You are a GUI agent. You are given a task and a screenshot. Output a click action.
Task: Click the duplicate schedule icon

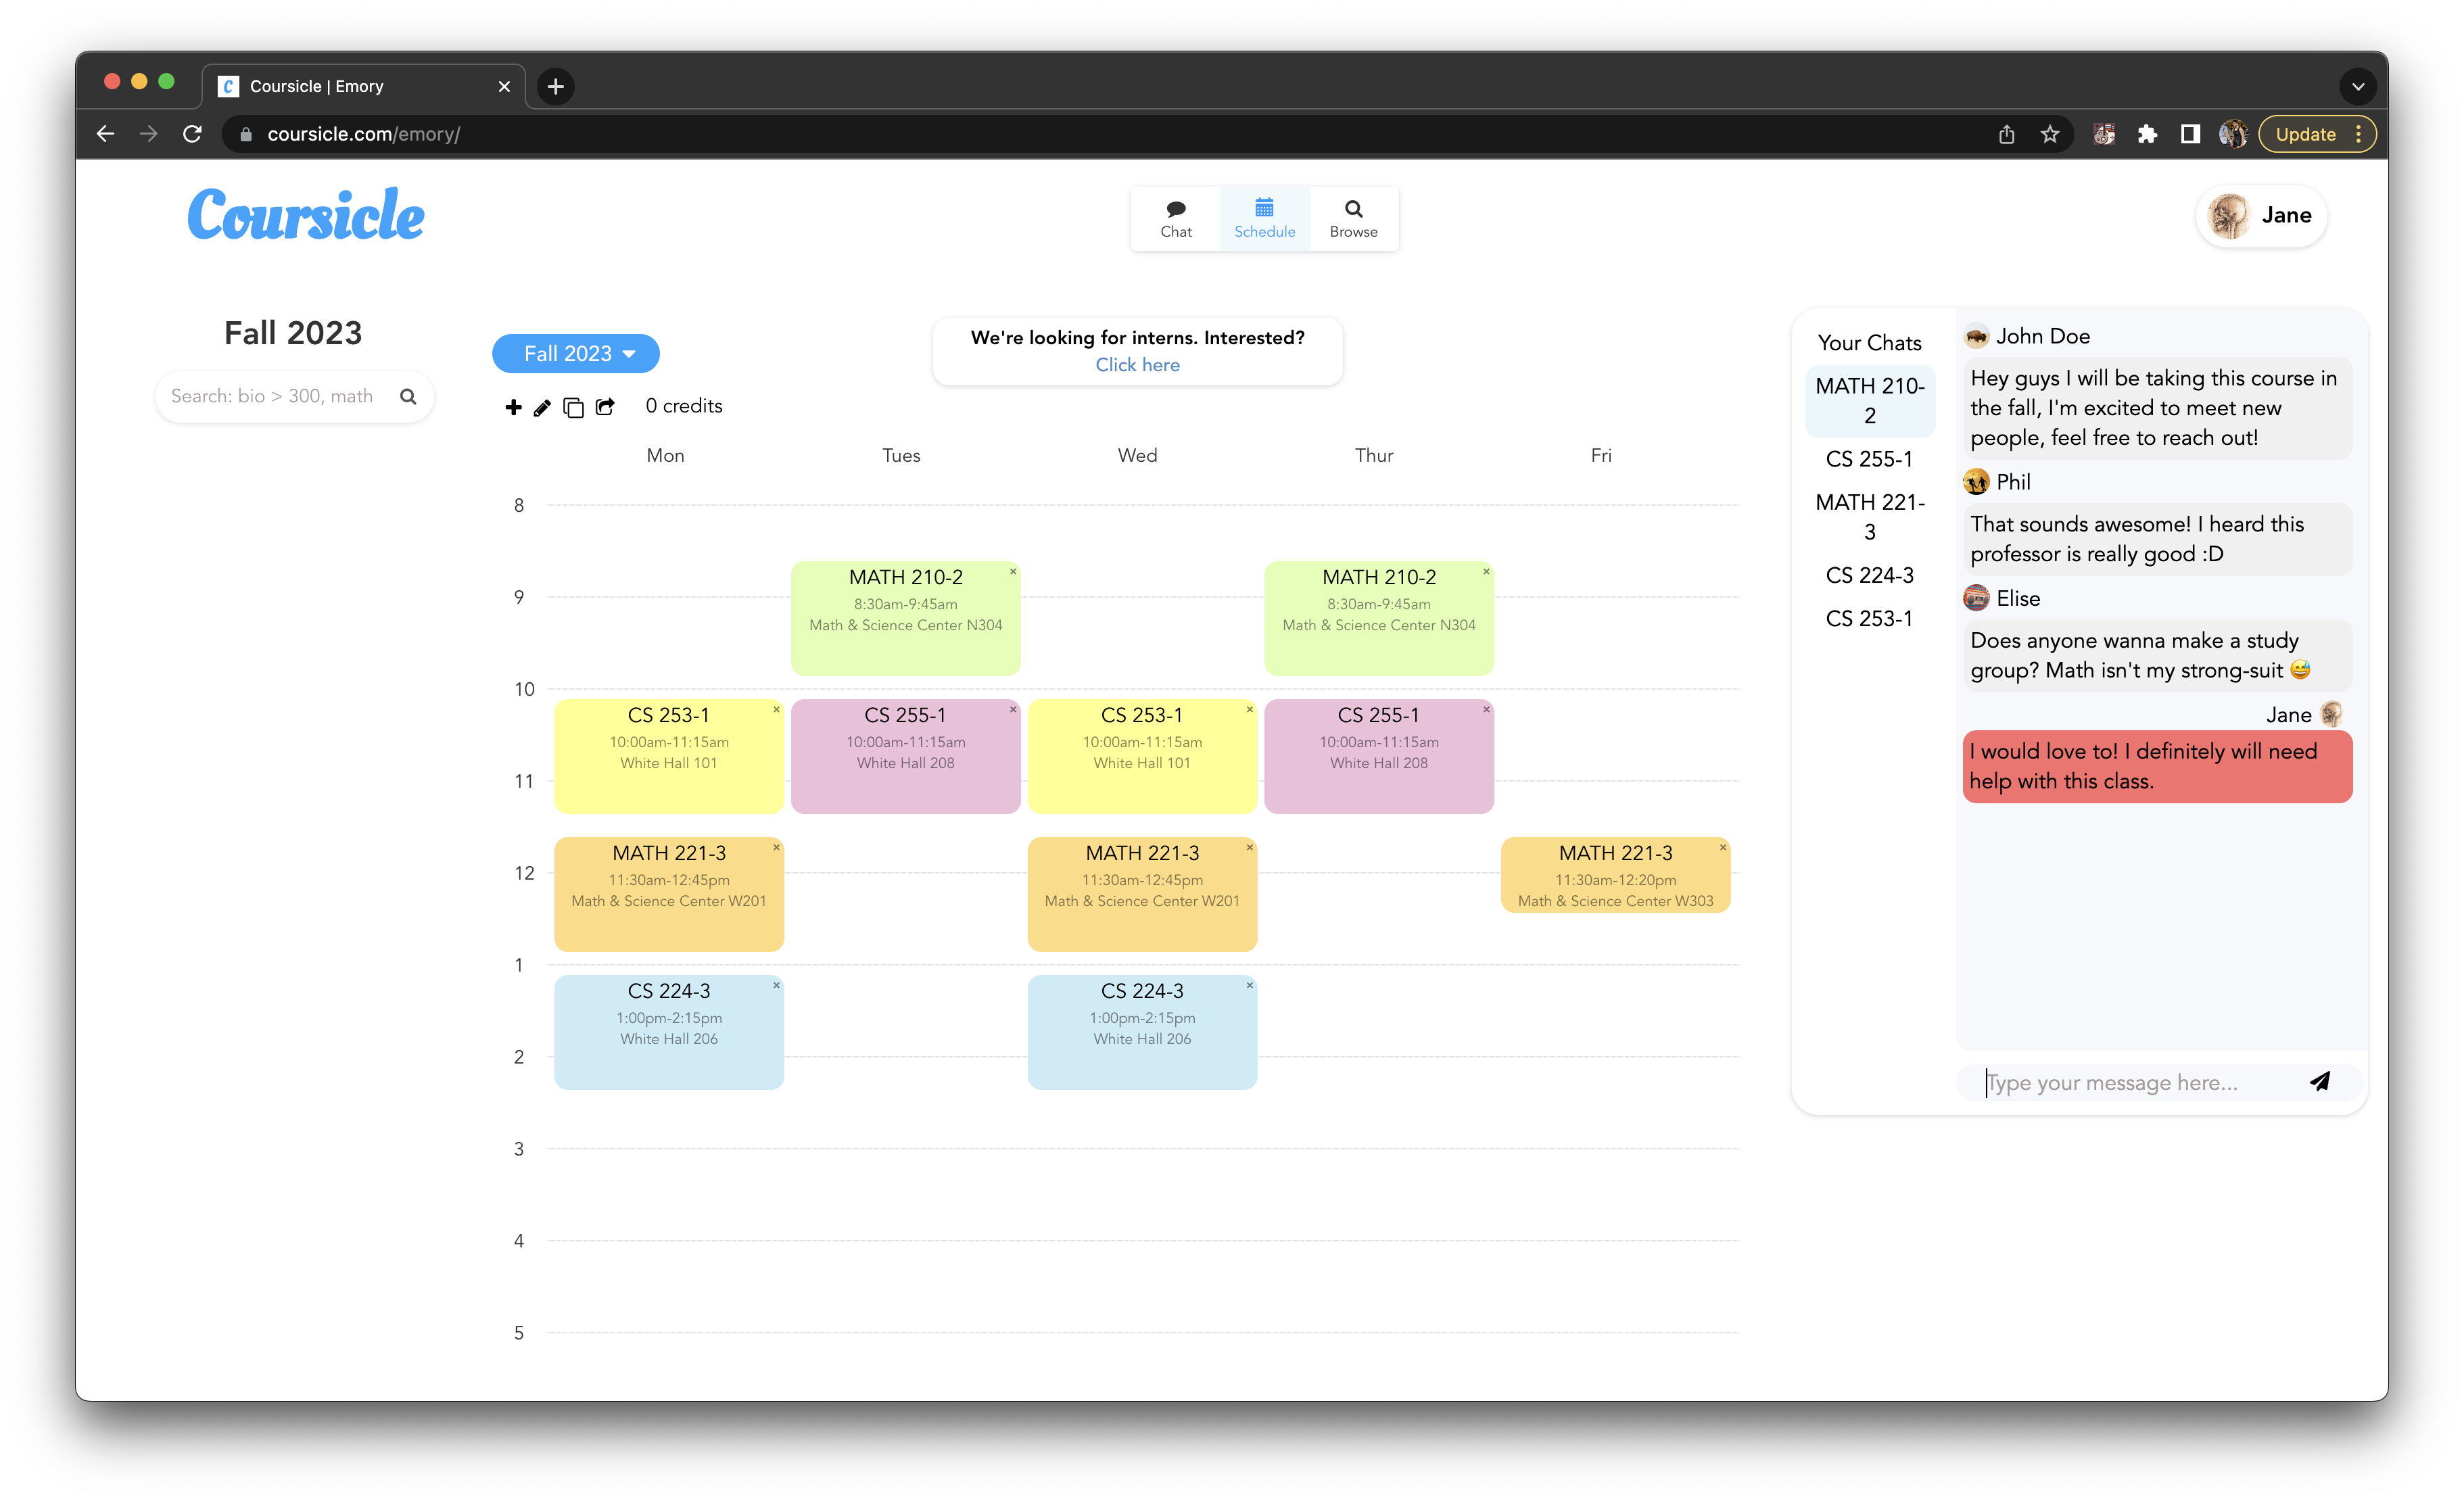(574, 407)
